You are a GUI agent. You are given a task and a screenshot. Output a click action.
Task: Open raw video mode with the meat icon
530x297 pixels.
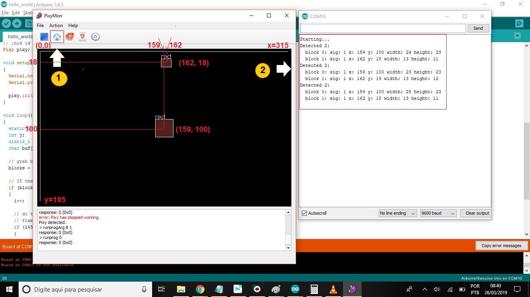click(x=69, y=36)
